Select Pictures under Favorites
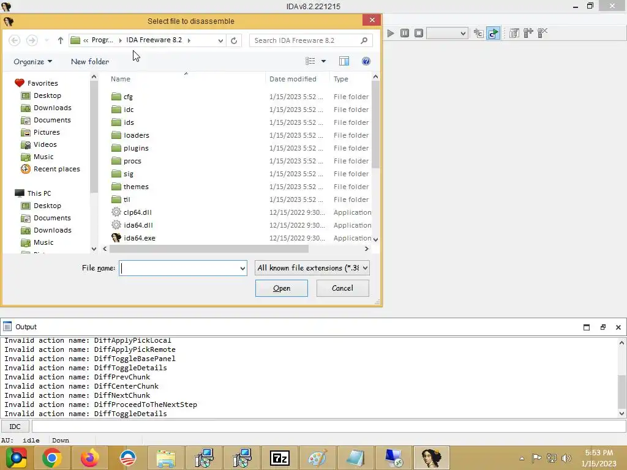 tap(47, 132)
